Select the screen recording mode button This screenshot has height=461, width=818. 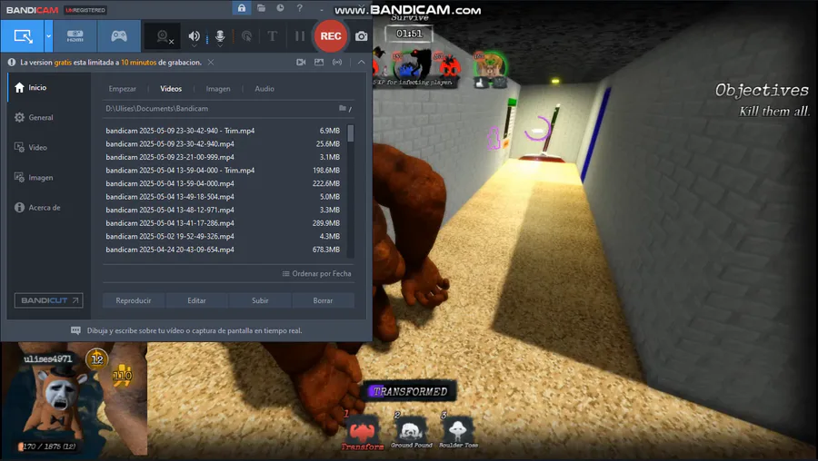[x=23, y=36]
